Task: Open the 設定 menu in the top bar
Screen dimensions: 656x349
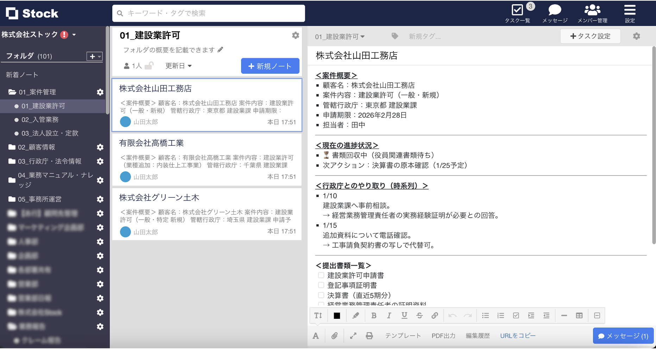Action: tap(630, 13)
